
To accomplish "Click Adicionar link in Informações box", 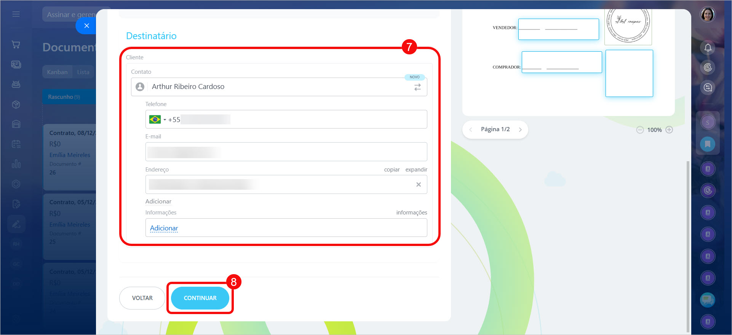I will pyautogui.click(x=164, y=228).
